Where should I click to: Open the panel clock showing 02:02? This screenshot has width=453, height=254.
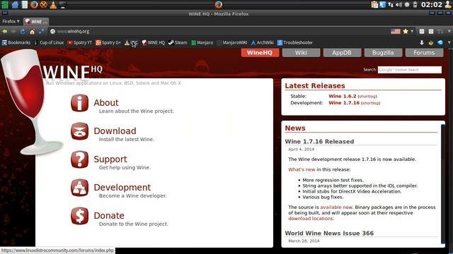tap(432, 5)
